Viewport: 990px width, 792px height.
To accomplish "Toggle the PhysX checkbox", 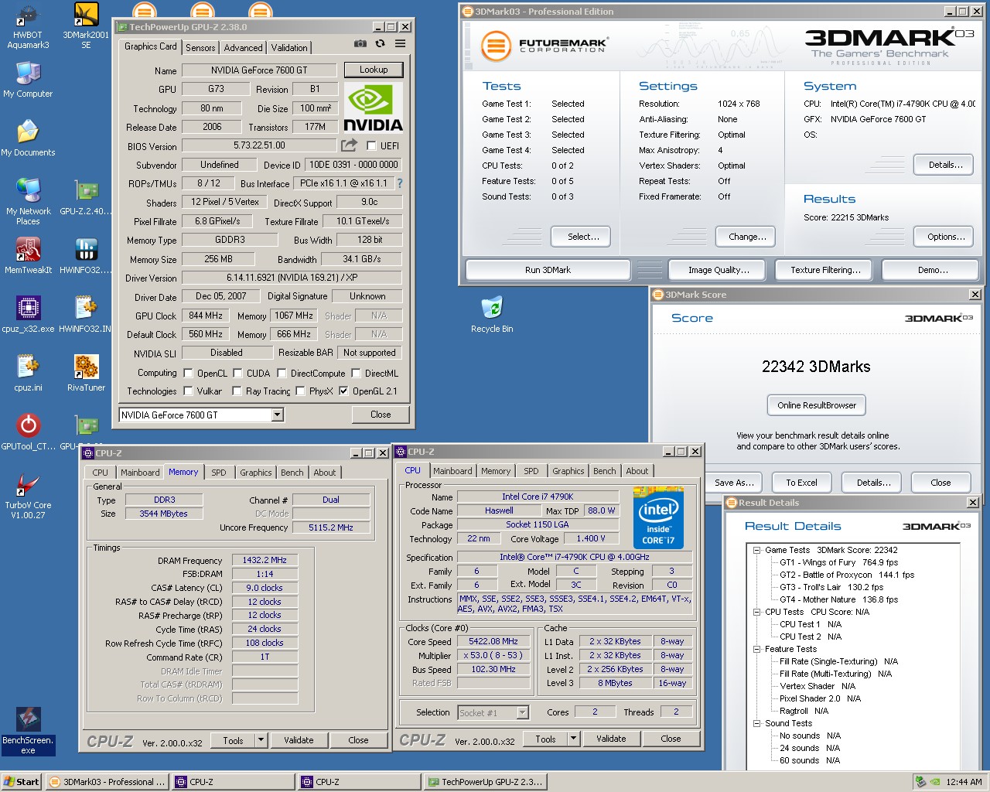I will 300,391.
